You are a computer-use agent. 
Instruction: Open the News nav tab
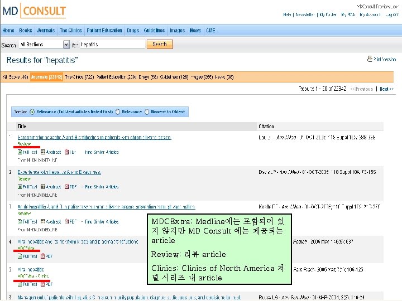(195, 31)
